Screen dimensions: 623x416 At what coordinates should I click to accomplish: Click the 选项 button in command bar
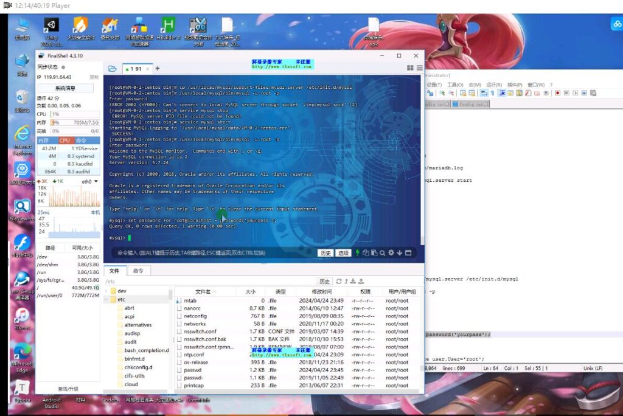(344, 253)
